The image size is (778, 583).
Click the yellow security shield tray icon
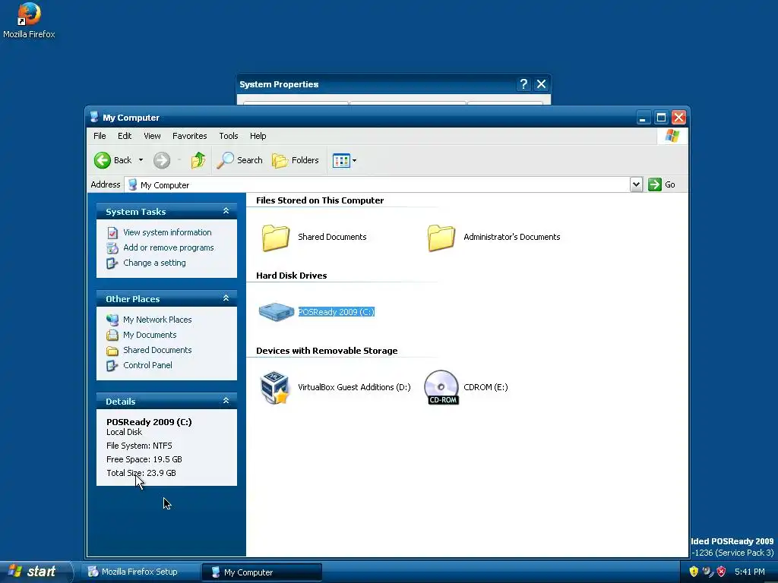694,572
